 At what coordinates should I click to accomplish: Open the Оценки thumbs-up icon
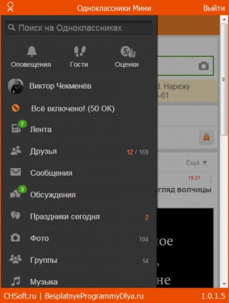coord(128,52)
